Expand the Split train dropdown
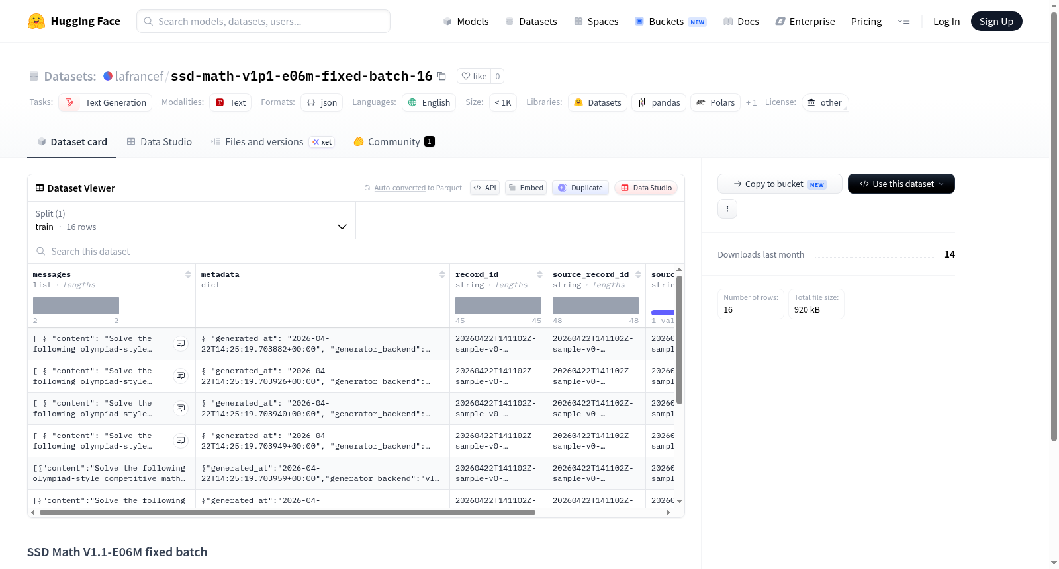Viewport: 1059px width, 569px height. click(191, 220)
